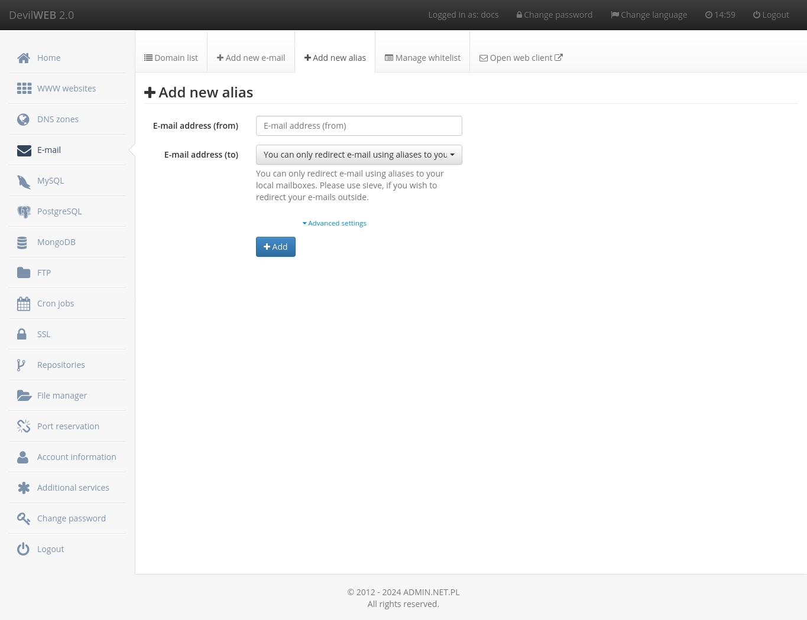Open the Home page from the sidebar
This screenshot has height=620, width=807.
pos(24,57)
